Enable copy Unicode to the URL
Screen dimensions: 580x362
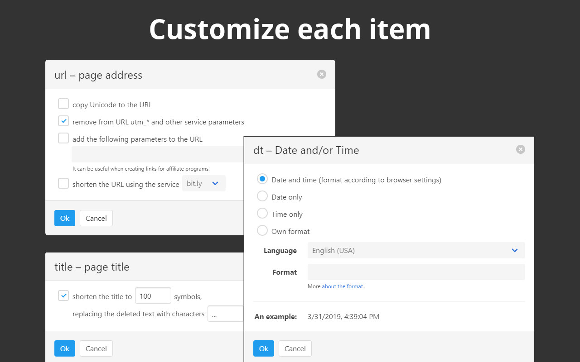click(63, 104)
